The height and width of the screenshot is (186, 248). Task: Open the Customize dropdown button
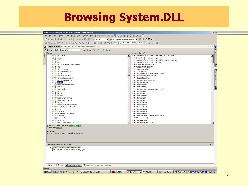[x=87, y=50]
